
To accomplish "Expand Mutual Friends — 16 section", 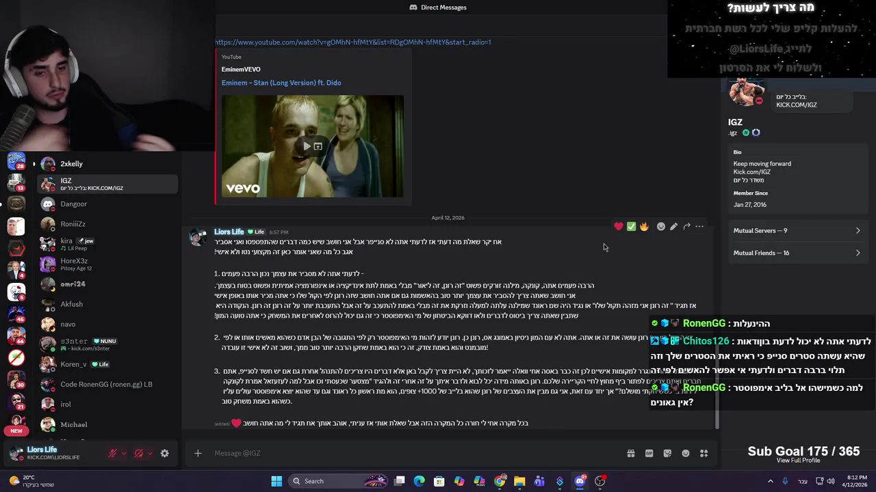I will click(x=797, y=253).
